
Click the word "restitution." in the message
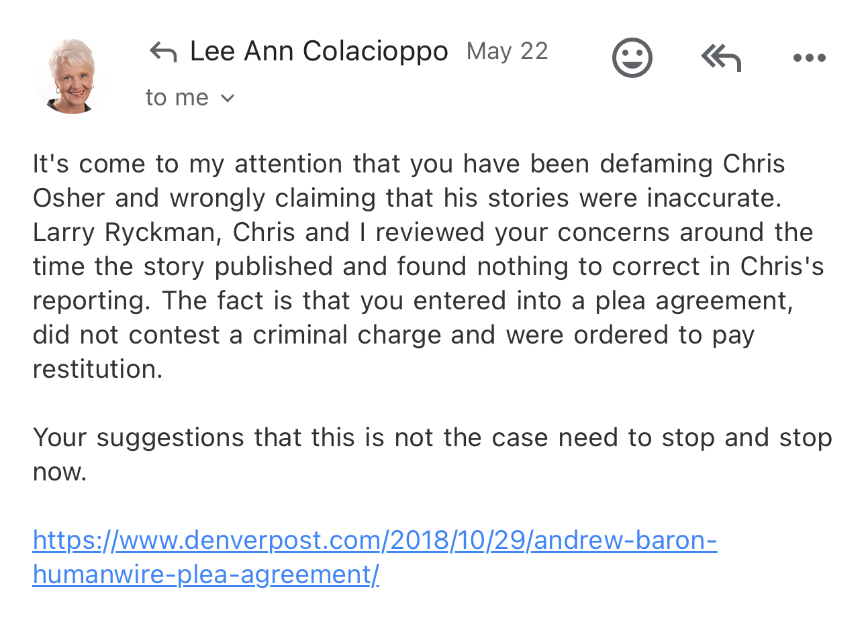tap(98, 369)
